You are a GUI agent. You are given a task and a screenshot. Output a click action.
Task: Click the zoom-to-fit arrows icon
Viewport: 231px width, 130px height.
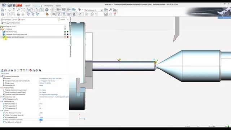tap(23, 10)
